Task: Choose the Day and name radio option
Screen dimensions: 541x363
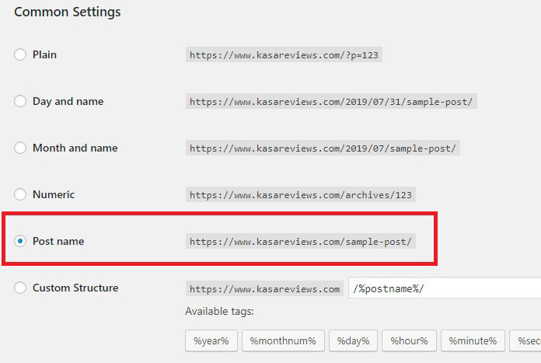Action: 20,102
